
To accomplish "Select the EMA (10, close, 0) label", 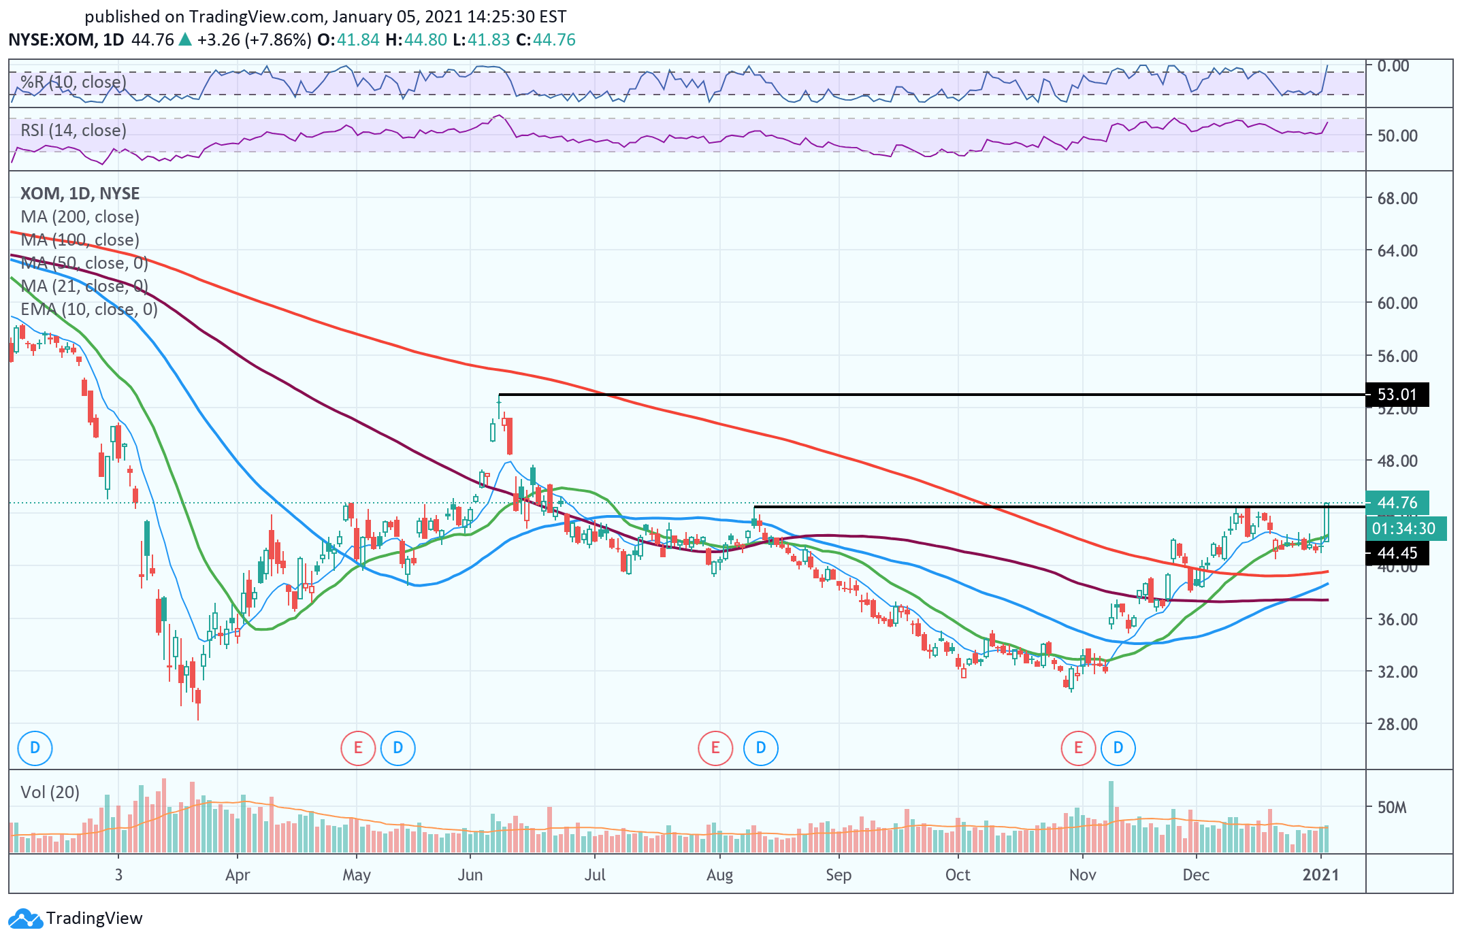I will [88, 310].
